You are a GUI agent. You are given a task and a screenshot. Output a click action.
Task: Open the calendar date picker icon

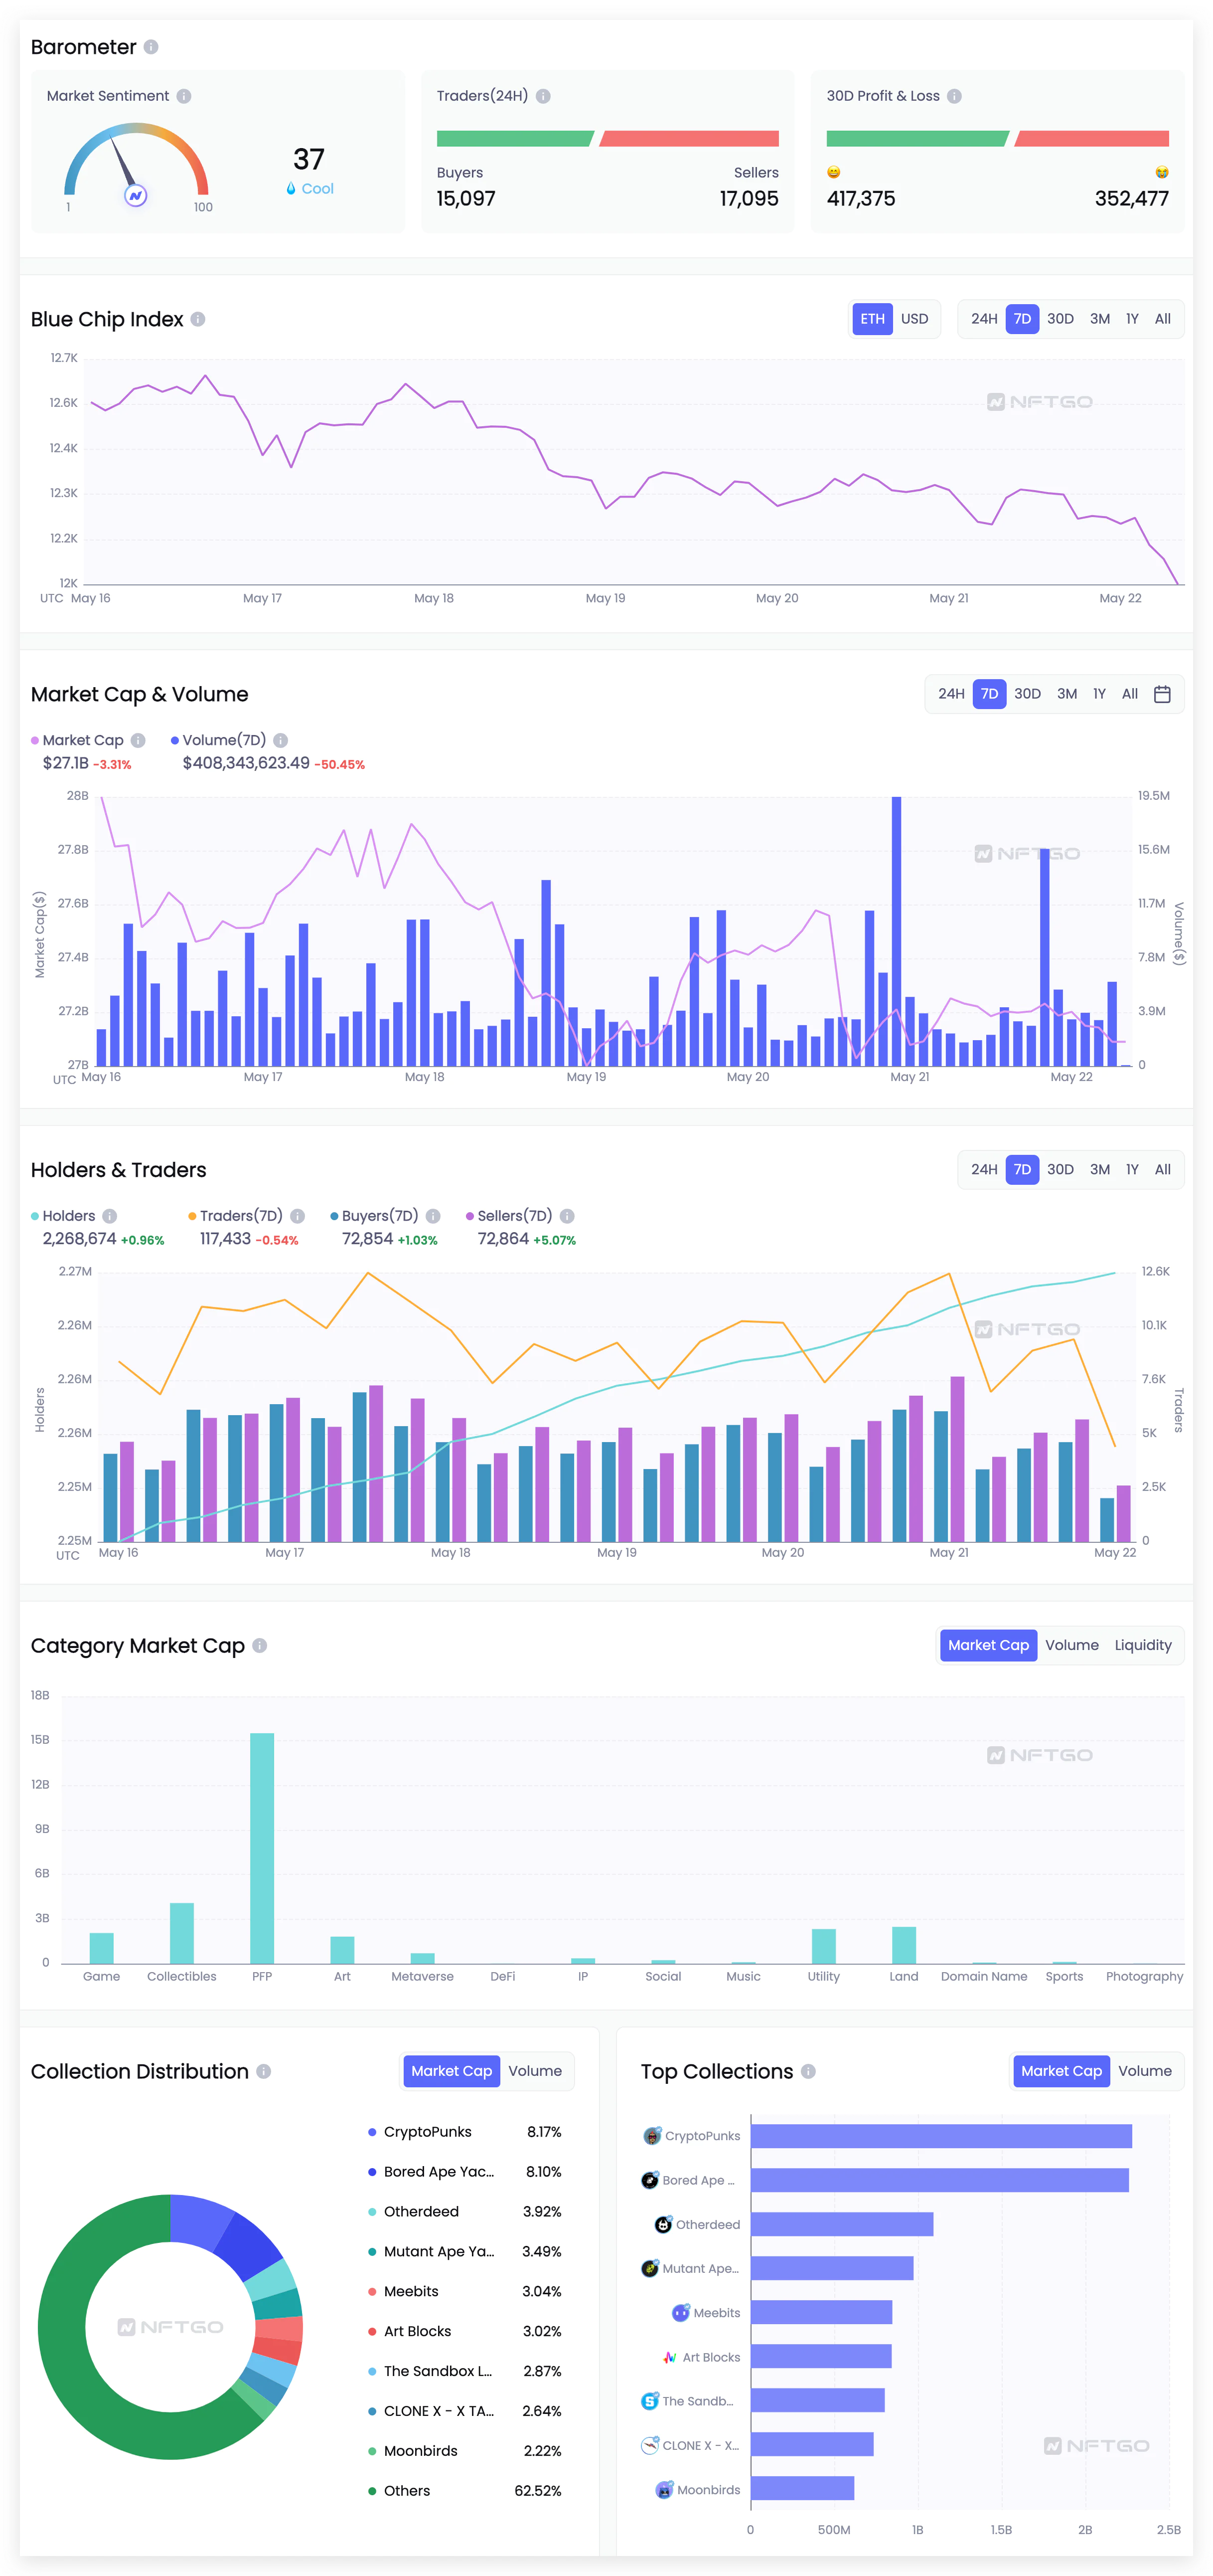[1162, 694]
